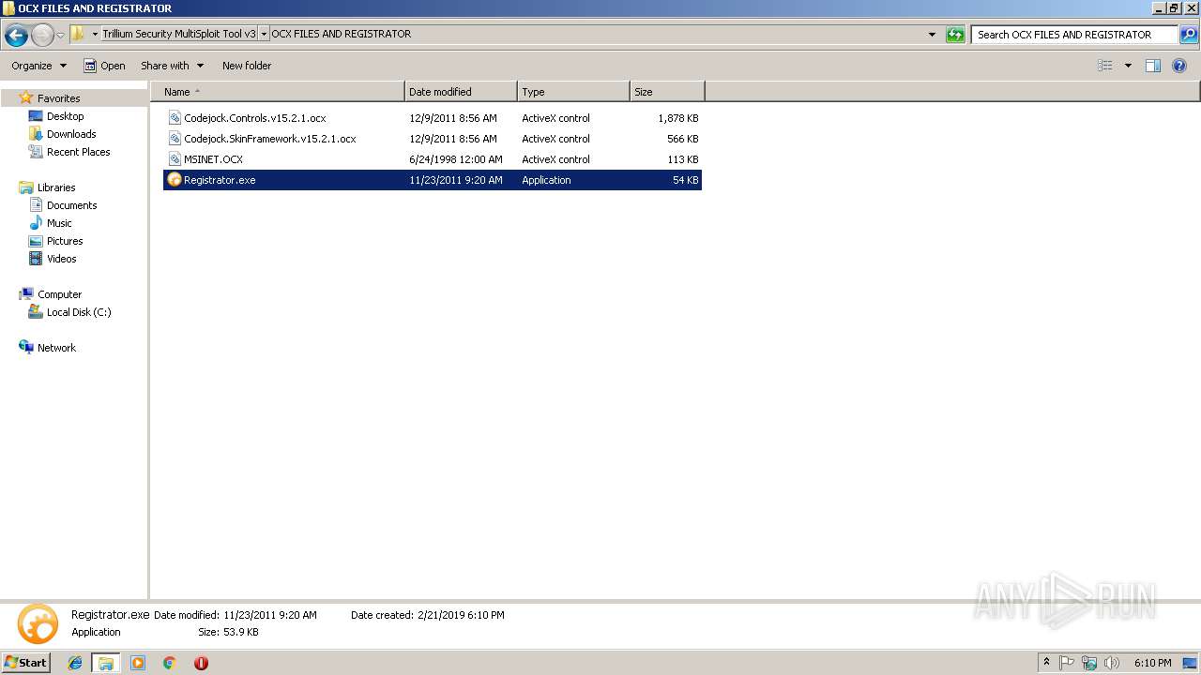Open Local Disk (C:)
Viewport: 1201px width, 675px height.
pos(79,312)
